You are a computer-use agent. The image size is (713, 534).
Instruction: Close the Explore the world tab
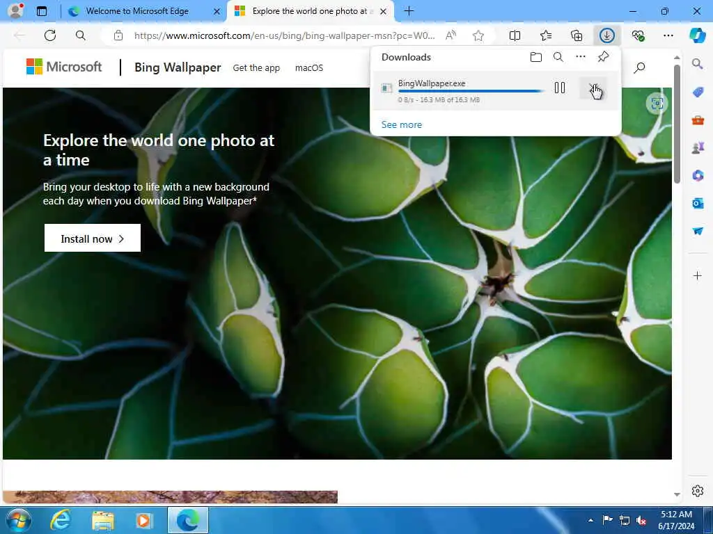click(384, 11)
